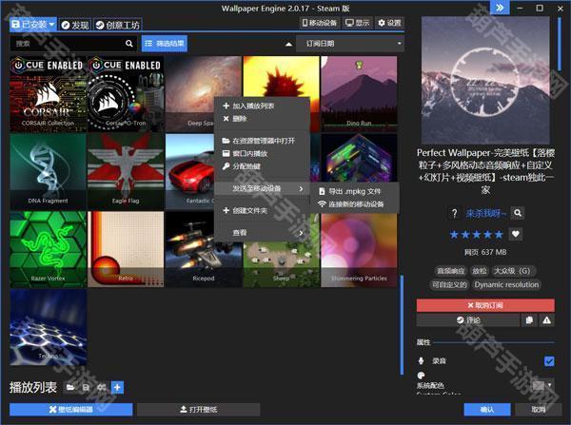Open the 移动设备 mobile device button

tap(319, 23)
